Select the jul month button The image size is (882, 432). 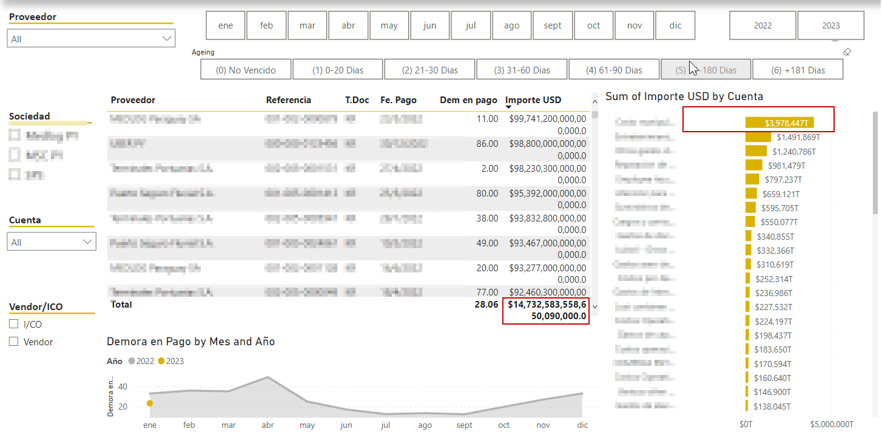tap(471, 25)
